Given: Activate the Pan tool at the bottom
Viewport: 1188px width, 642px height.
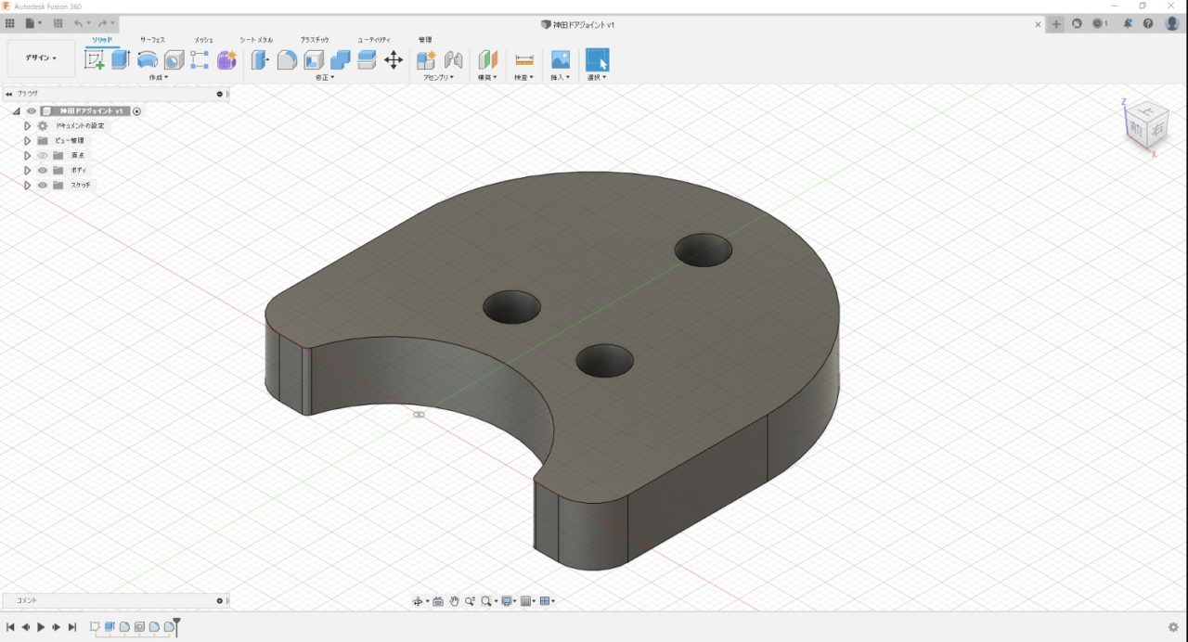Looking at the screenshot, I should [x=454, y=600].
